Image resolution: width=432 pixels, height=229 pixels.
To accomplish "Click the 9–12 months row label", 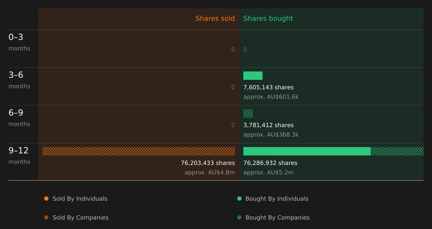I will point(19,156).
